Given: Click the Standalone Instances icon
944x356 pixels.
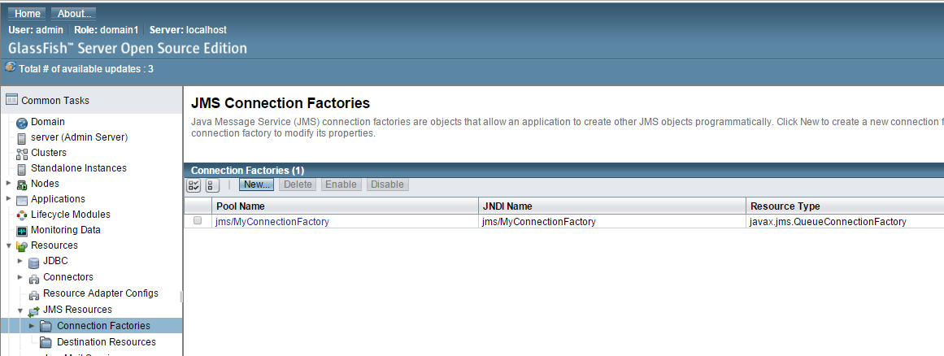Looking at the screenshot, I should [22, 169].
